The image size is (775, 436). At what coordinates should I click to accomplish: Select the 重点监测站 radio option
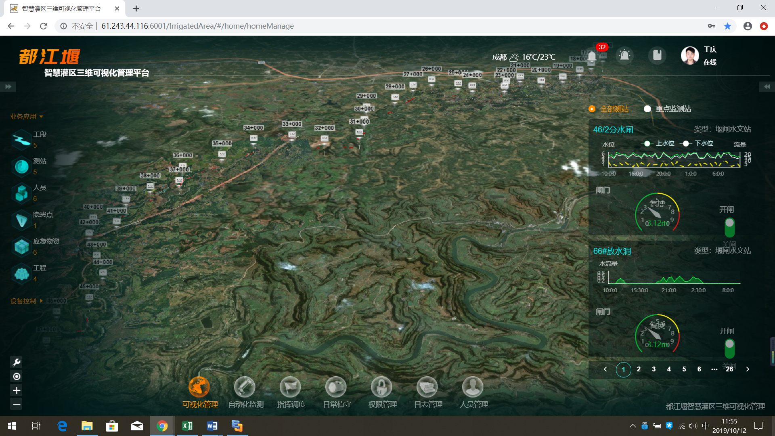coord(647,109)
